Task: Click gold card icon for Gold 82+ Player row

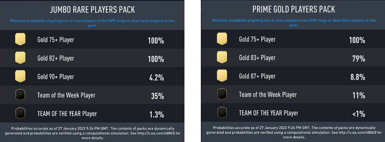Action: click(x=20, y=58)
